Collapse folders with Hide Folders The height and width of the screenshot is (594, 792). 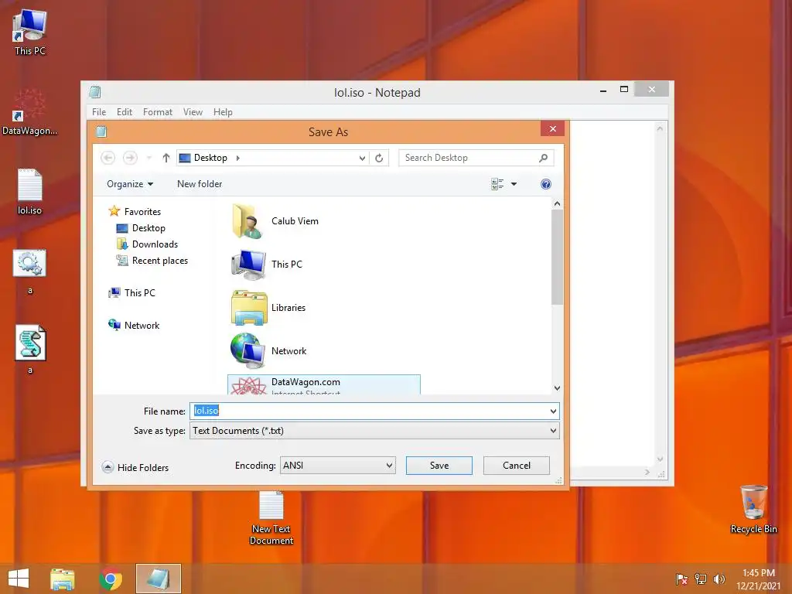coord(135,467)
